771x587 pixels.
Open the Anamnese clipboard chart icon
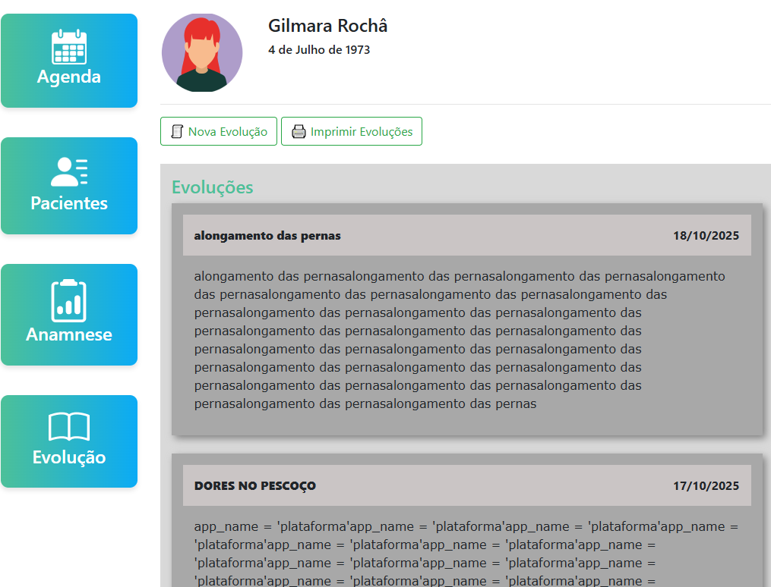69,300
